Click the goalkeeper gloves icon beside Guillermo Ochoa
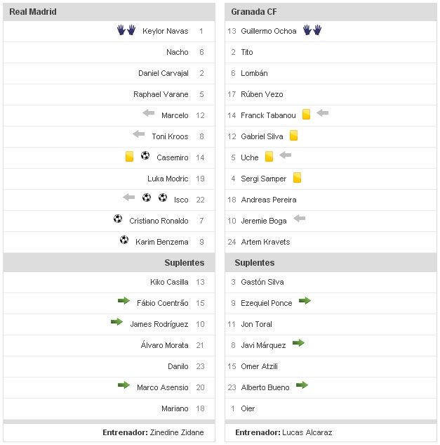This screenshot has width=440, height=445. tap(312, 30)
